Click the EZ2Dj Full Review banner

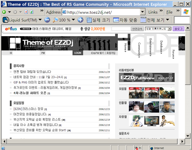147,77
